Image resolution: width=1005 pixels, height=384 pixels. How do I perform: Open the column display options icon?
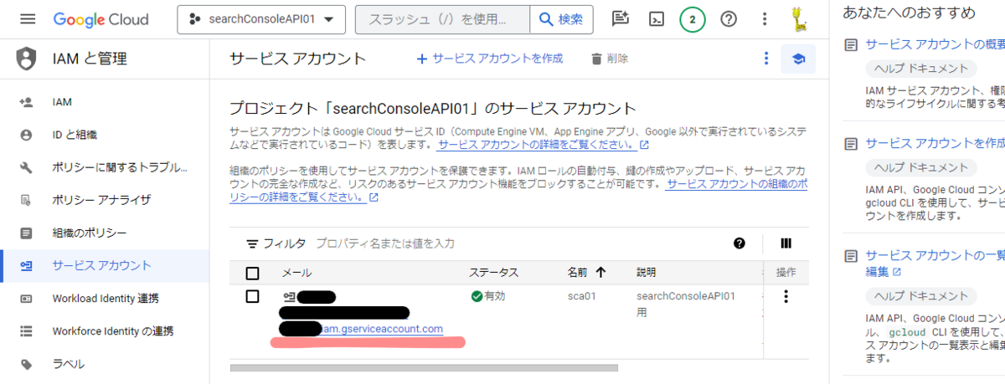pyautogui.click(x=786, y=243)
